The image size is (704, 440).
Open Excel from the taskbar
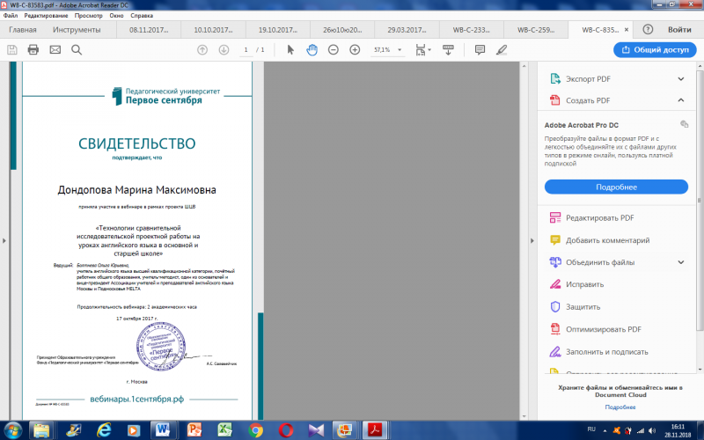pyautogui.click(x=224, y=430)
